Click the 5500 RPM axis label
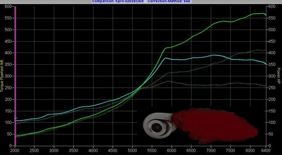This screenshot has height=155, width=282. click(x=152, y=151)
